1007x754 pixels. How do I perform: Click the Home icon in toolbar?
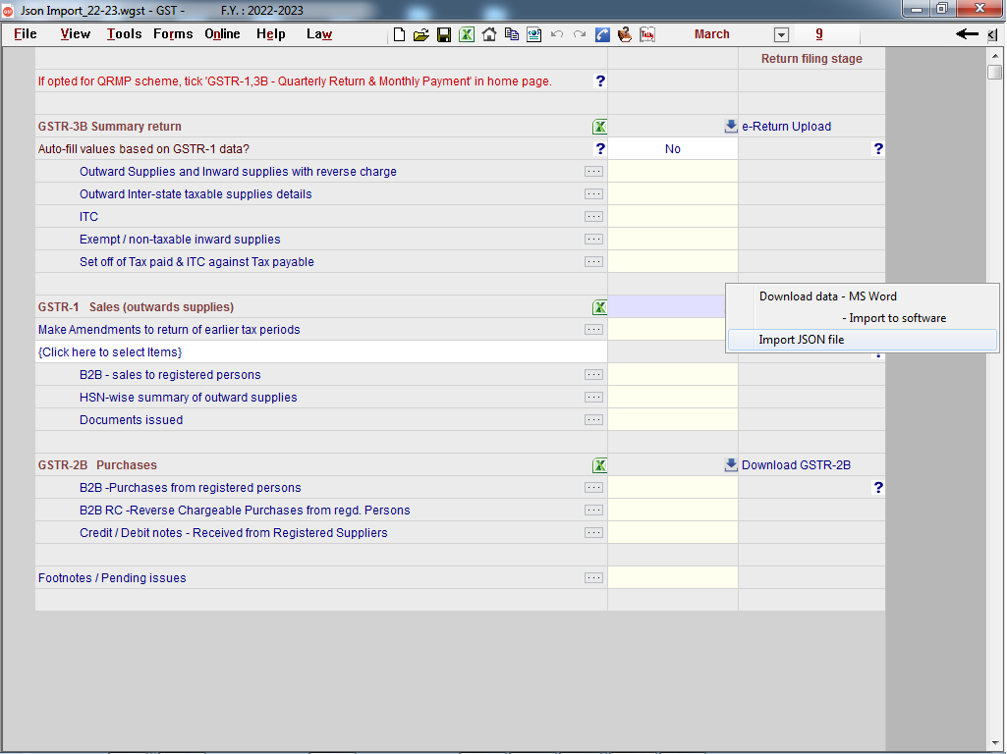click(x=488, y=34)
